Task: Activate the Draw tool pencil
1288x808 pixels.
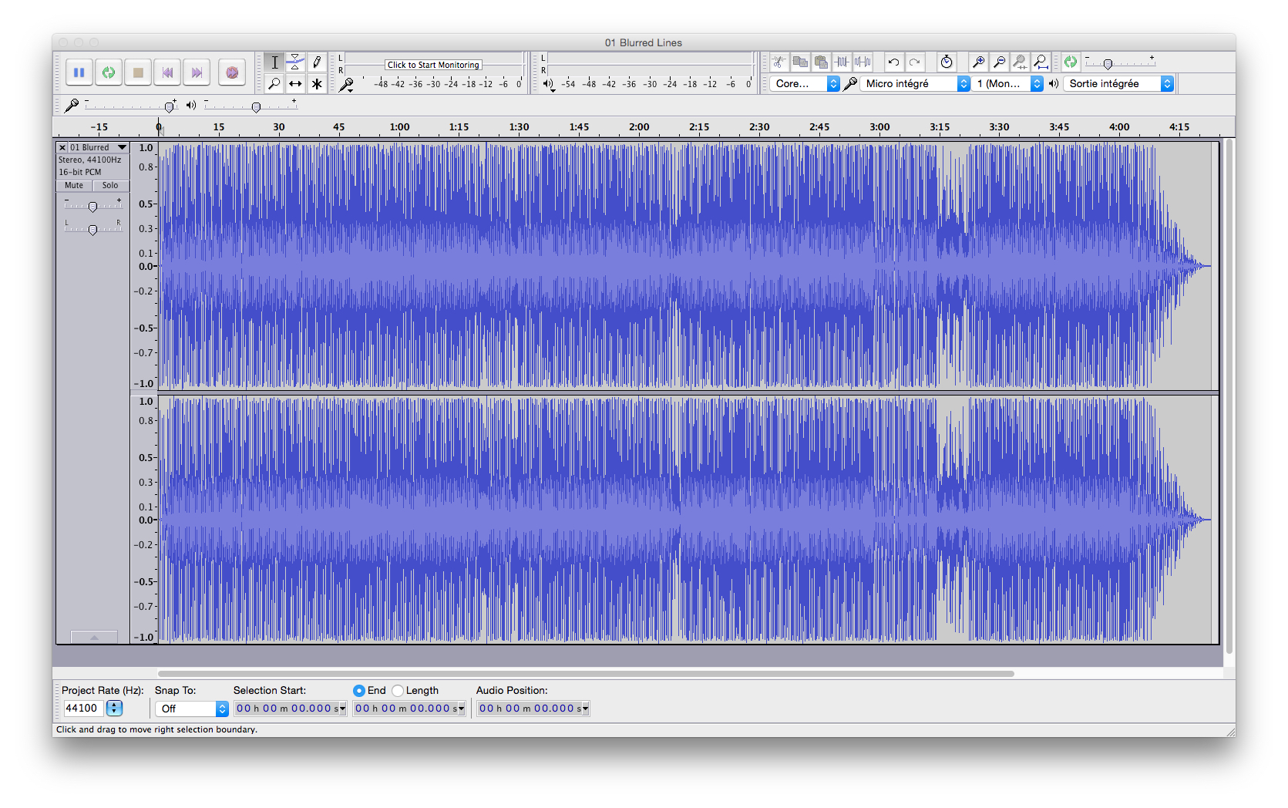Action: (x=317, y=62)
